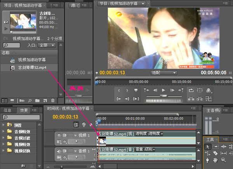The image size is (233, 169).
Task: Play project panel thumbnail preview
Action: tap(6, 28)
